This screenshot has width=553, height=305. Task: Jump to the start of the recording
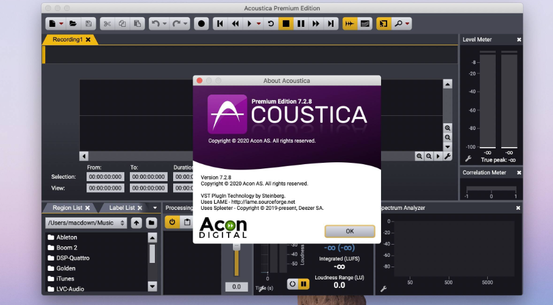click(x=220, y=24)
